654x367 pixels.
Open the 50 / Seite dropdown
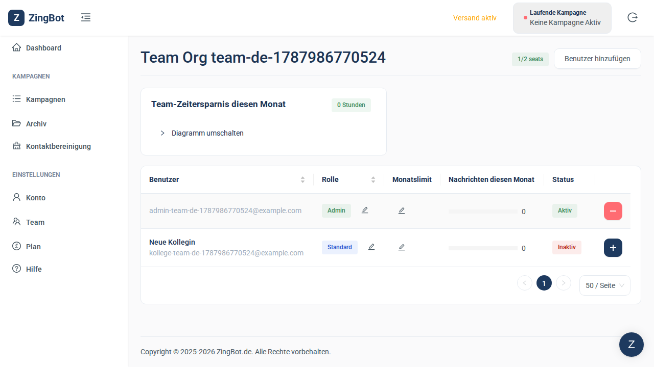[605, 285]
